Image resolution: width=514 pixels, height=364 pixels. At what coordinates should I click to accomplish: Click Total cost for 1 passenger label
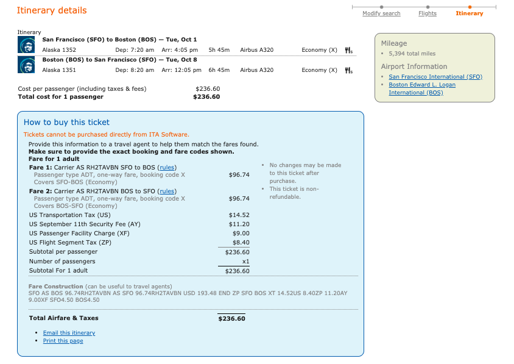61,97
